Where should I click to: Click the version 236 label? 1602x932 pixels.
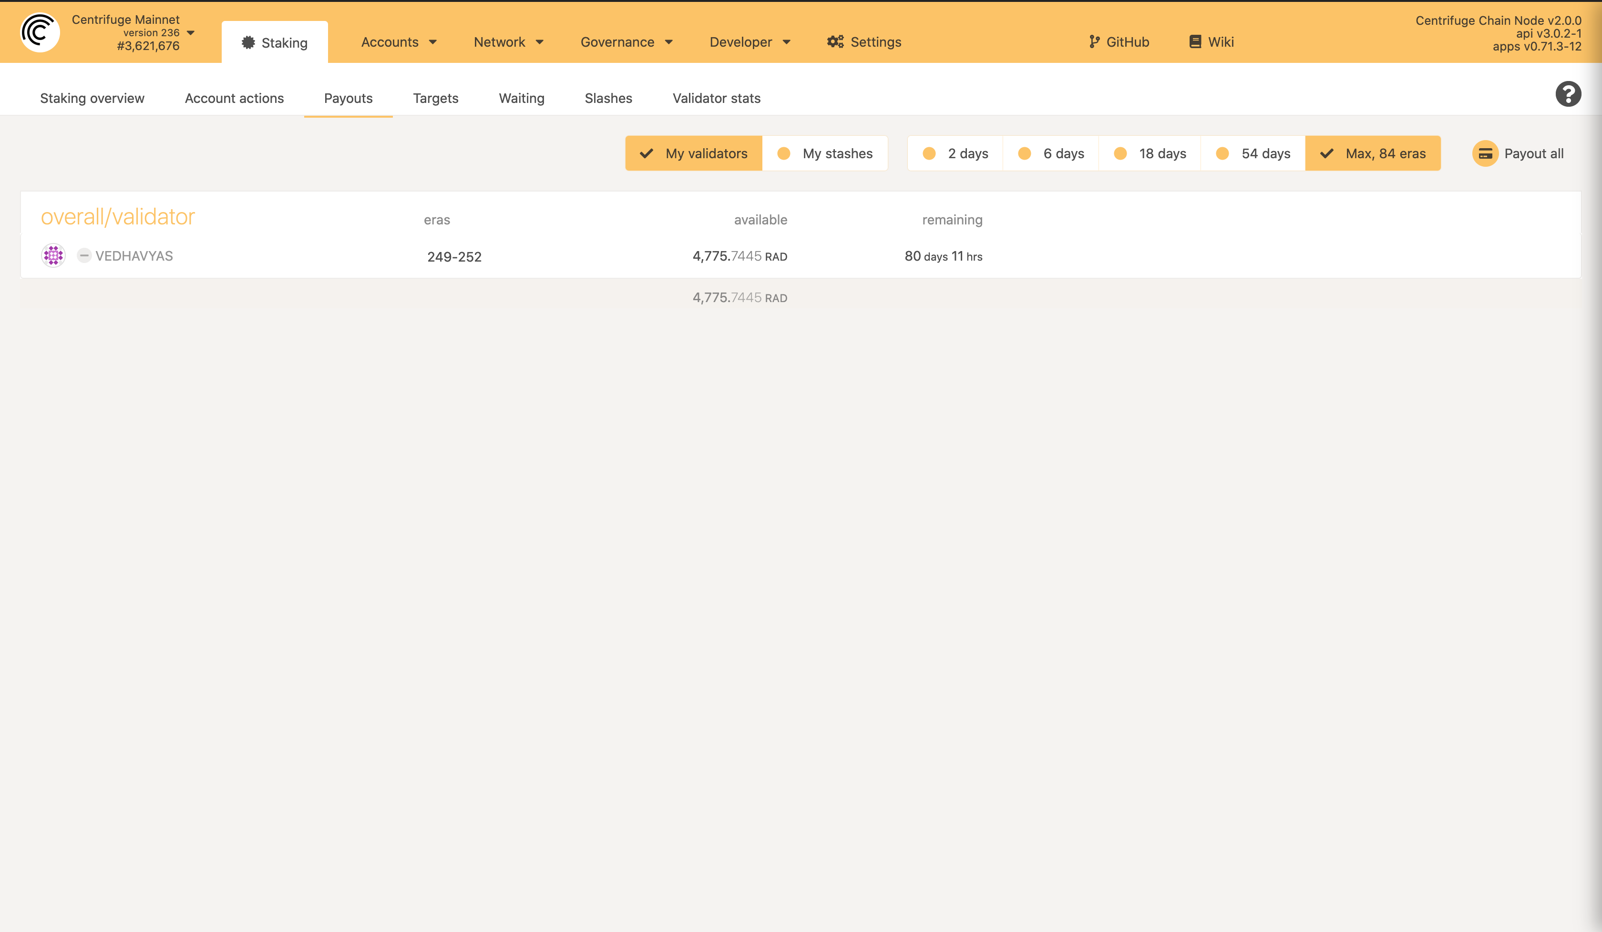[151, 32]
